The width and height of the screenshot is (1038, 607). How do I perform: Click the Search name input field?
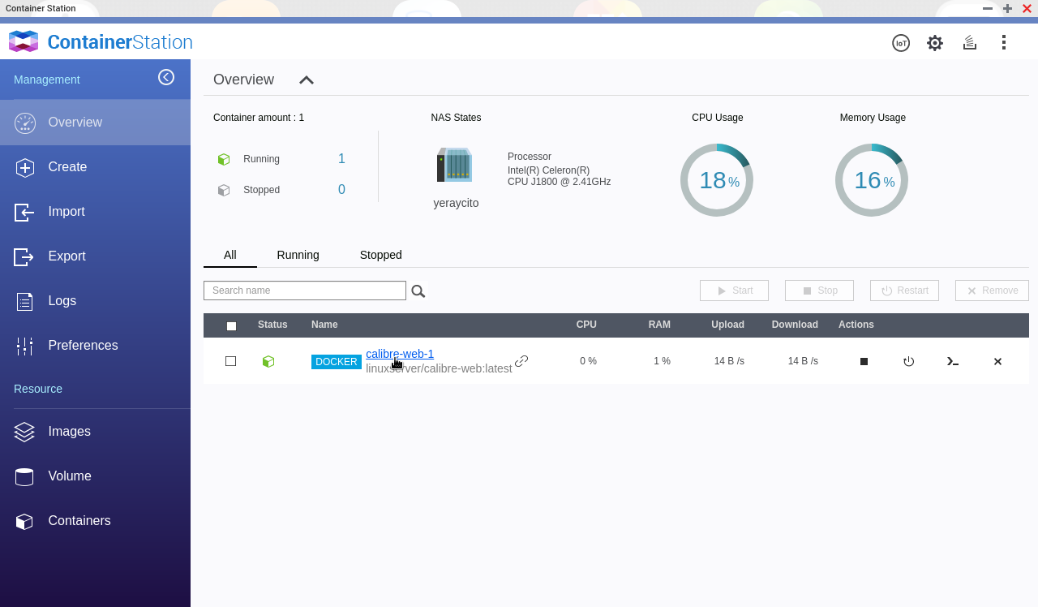coord(304,291)
